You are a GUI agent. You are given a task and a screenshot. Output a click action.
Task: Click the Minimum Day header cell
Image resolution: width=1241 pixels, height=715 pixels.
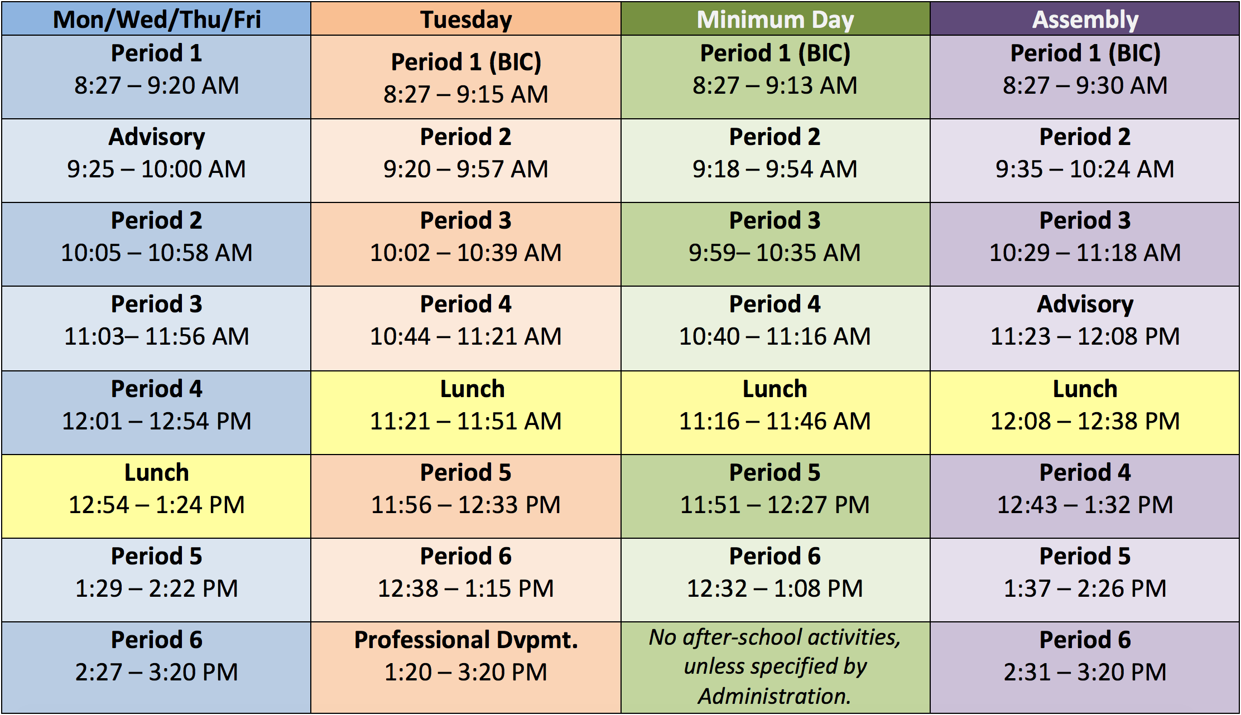click(x=775, y=19)
